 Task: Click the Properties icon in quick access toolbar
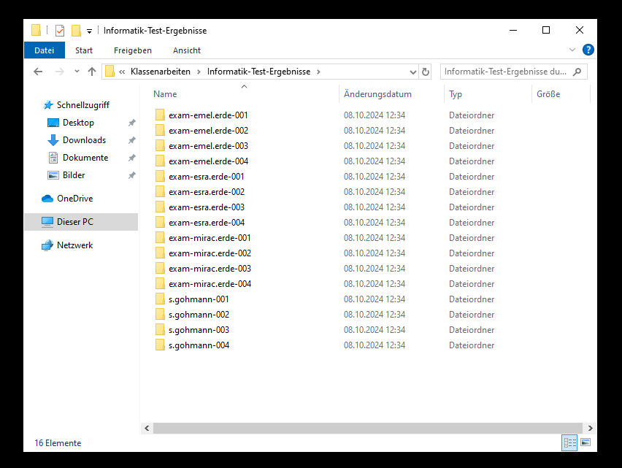60,31
